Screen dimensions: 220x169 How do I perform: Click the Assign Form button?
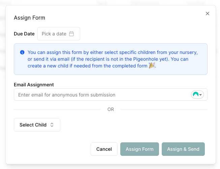click(139, 149)
